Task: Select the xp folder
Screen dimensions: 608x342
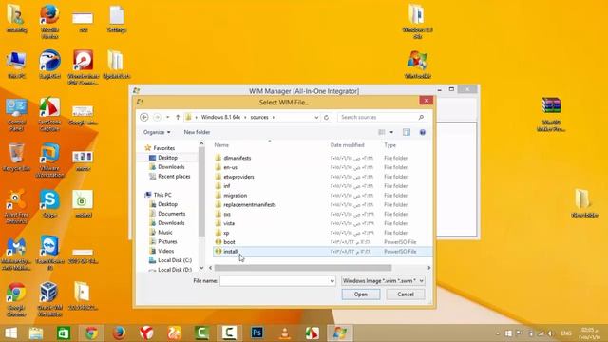Action: tap(226, 233)
